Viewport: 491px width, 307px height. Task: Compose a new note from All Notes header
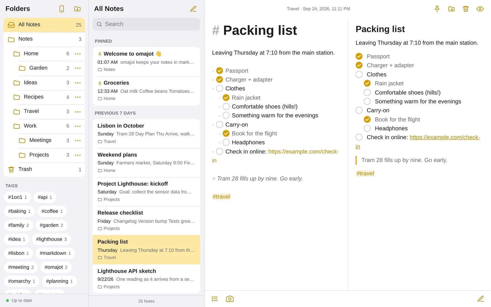coord(193,9)
